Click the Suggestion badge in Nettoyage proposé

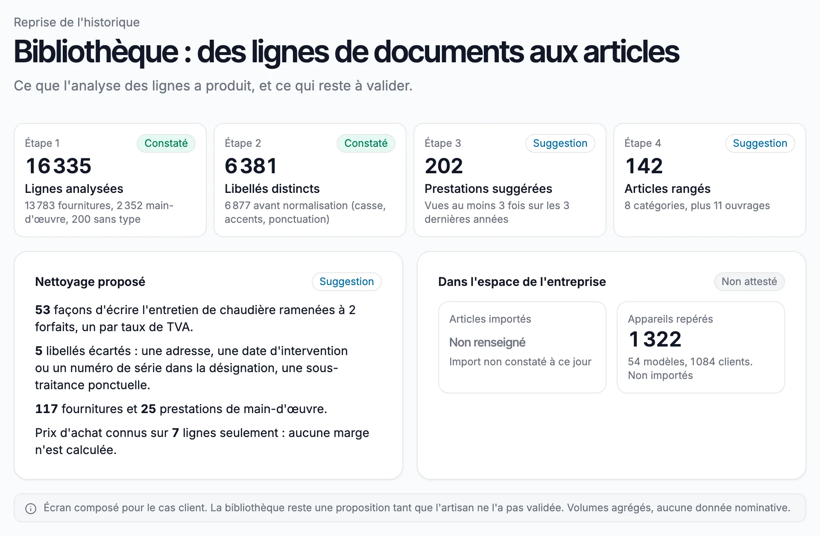tap(347, 282)
